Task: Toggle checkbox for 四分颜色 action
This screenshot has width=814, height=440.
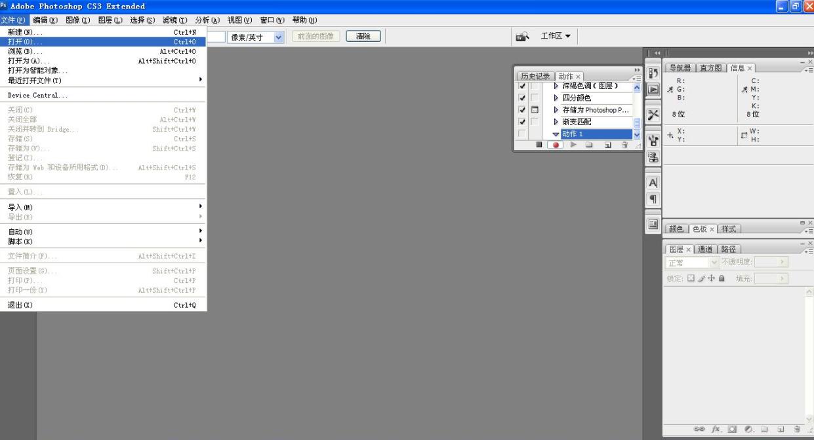Action: [523, 98]
